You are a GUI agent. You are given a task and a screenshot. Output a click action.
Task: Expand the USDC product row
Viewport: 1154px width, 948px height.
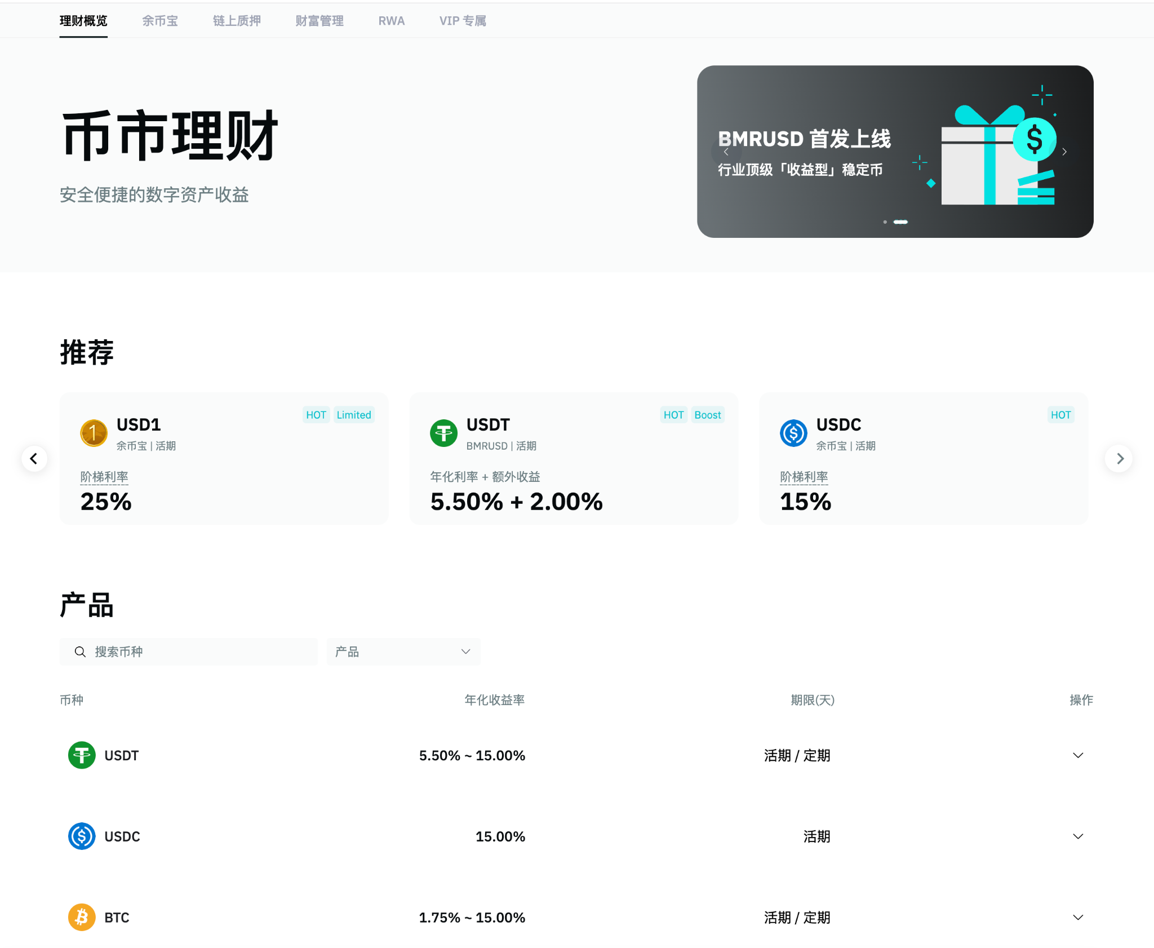1078,836
